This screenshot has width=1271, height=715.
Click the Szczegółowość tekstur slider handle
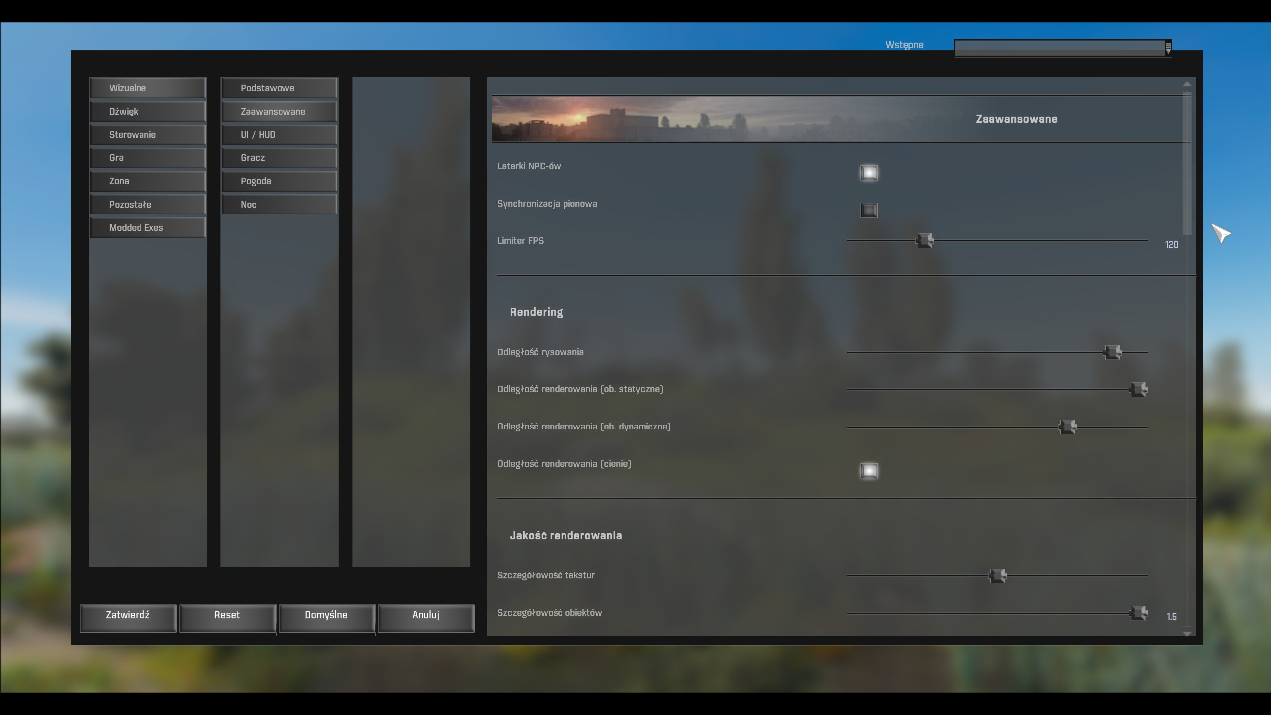click(997, 575)
